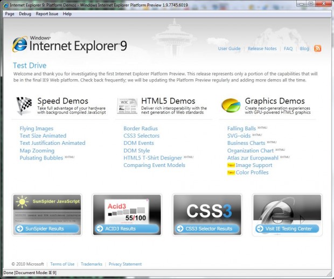Click the IE Testing Center thumbnail image

pyautogui.click(x=287, y=209)
